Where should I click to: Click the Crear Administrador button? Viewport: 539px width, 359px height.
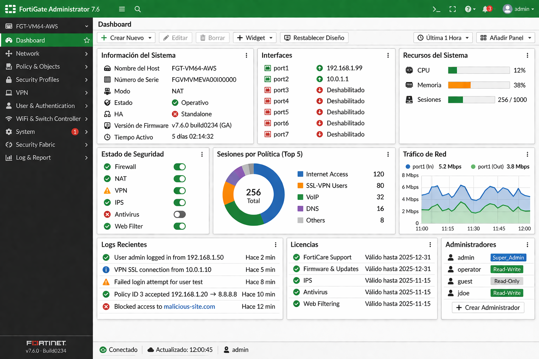(x=488, y=307)
